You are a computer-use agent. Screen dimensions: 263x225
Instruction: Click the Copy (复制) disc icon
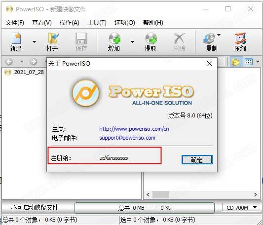pos(209,38)
